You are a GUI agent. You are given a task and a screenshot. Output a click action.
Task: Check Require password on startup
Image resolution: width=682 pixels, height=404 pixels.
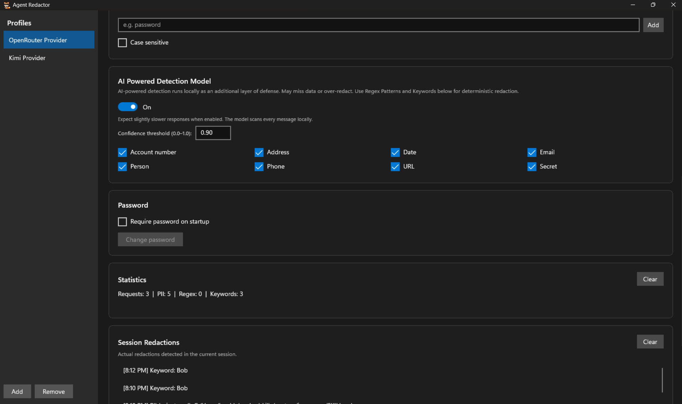[122, 222]
